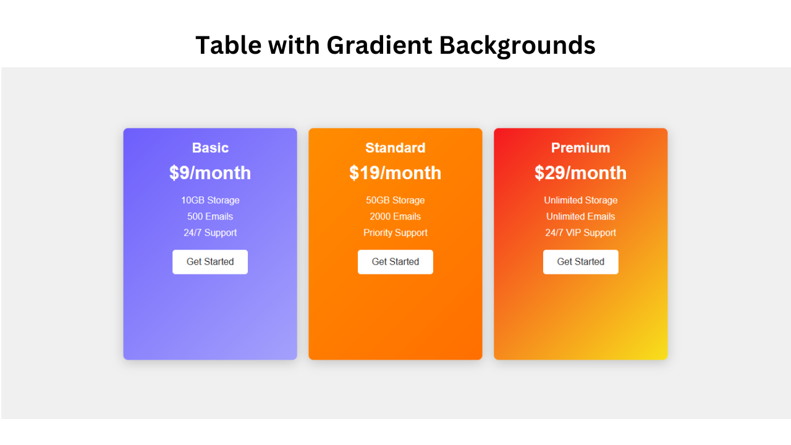Click the 10GB Storage feature

coord(210,200)
